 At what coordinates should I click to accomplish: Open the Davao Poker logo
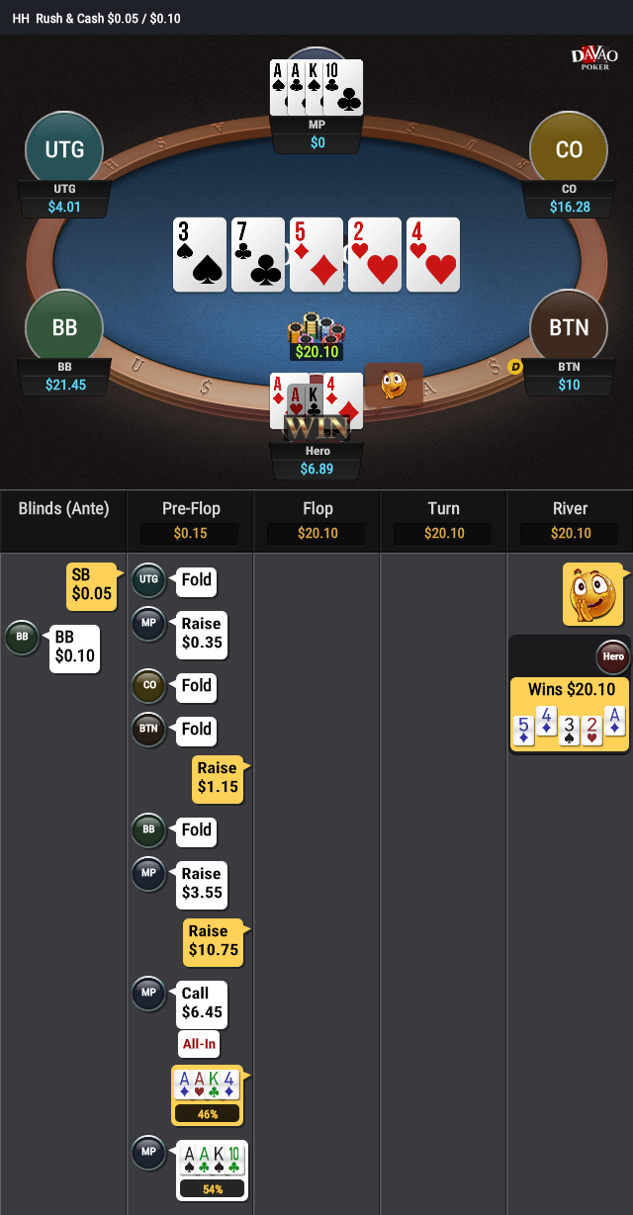594,58
